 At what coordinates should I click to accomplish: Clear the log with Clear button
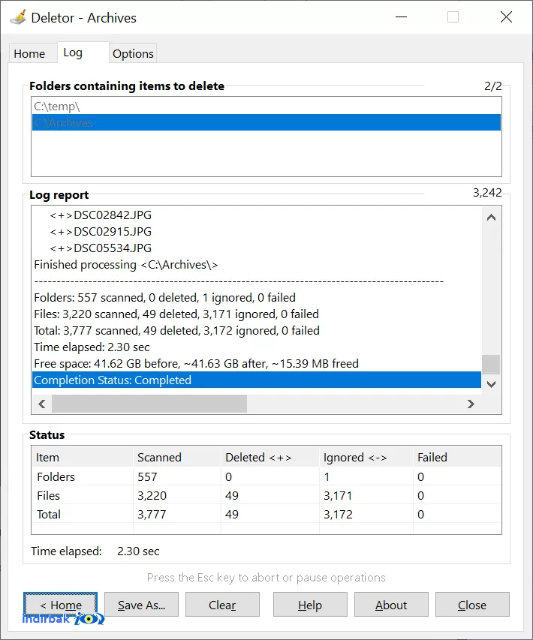(222, 605)
